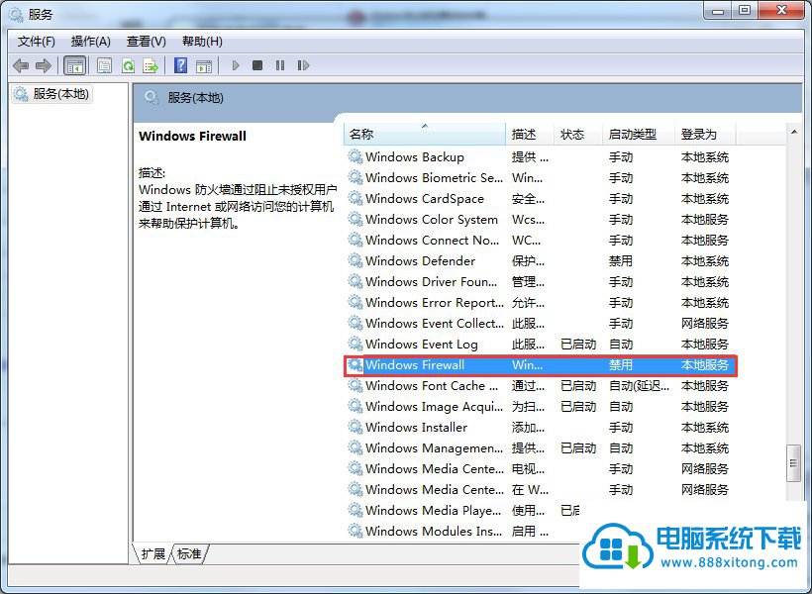Sort by the 描述 column header

[x=530, y=134]
